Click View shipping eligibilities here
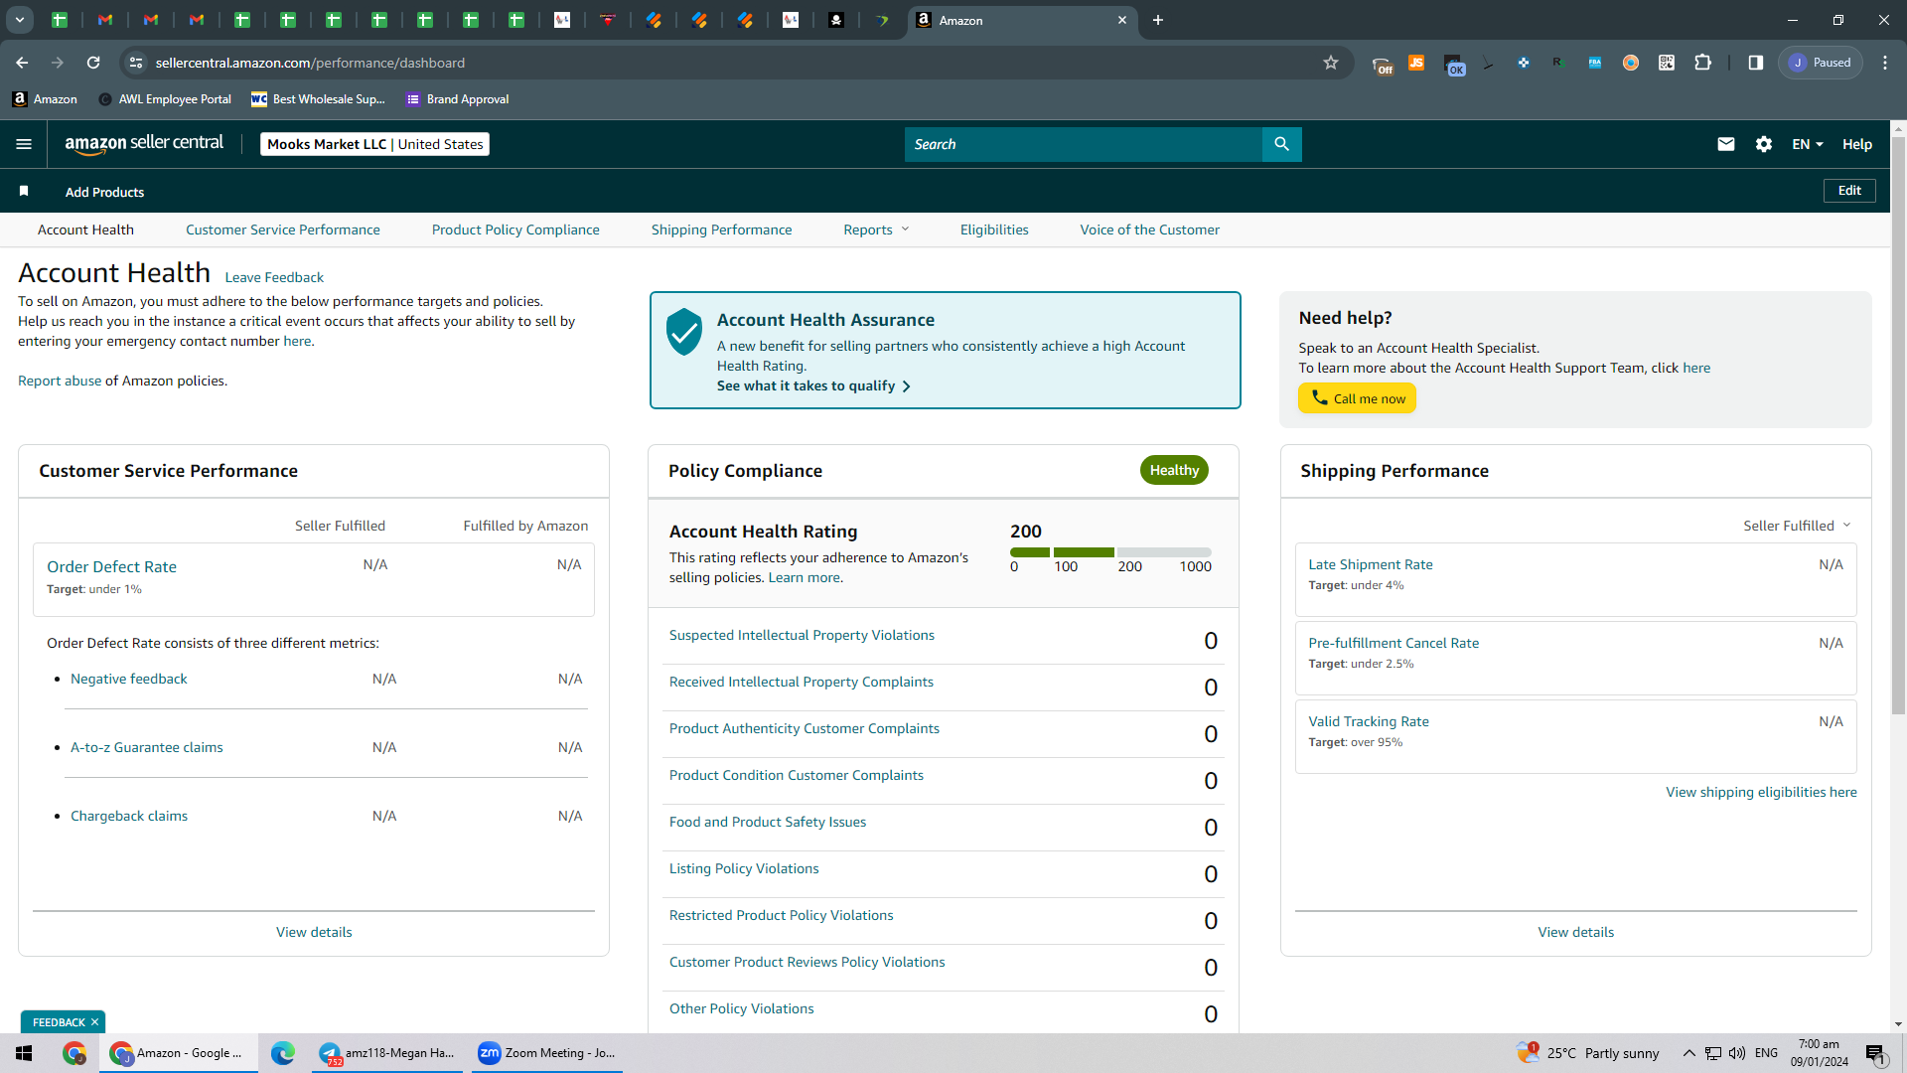 pyautogui.click(x=1761, y=792)
